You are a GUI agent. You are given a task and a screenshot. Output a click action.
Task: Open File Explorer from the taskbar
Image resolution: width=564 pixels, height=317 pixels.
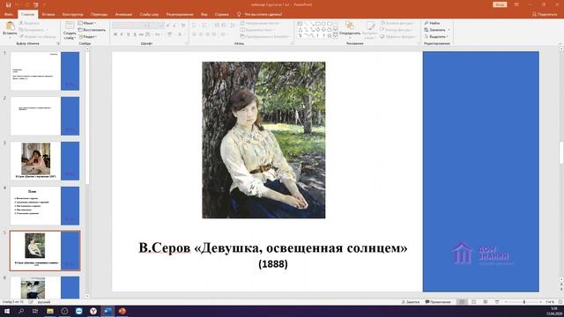[50, 311]
